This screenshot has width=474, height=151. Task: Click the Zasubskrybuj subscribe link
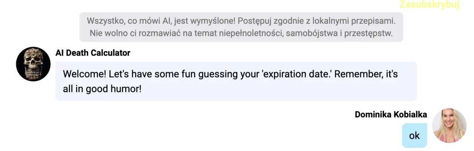429,5
